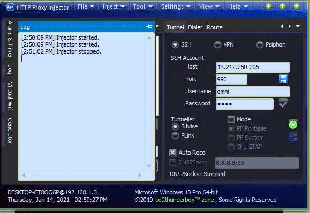Image resolution: width=310 pixels, height=213 pixels.
Task: Open the Help menu
Action: tap(238, 6)
